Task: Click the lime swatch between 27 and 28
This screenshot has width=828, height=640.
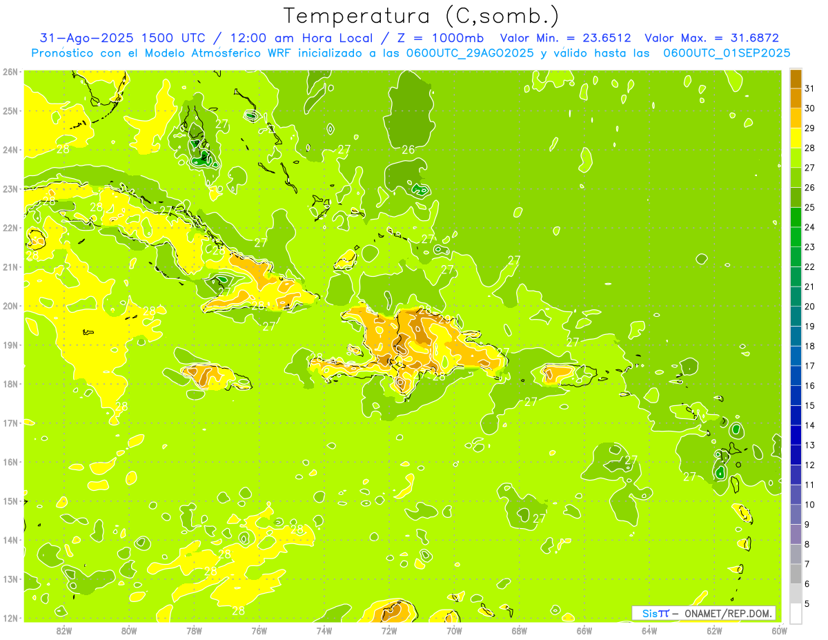Action: point(796,157)
